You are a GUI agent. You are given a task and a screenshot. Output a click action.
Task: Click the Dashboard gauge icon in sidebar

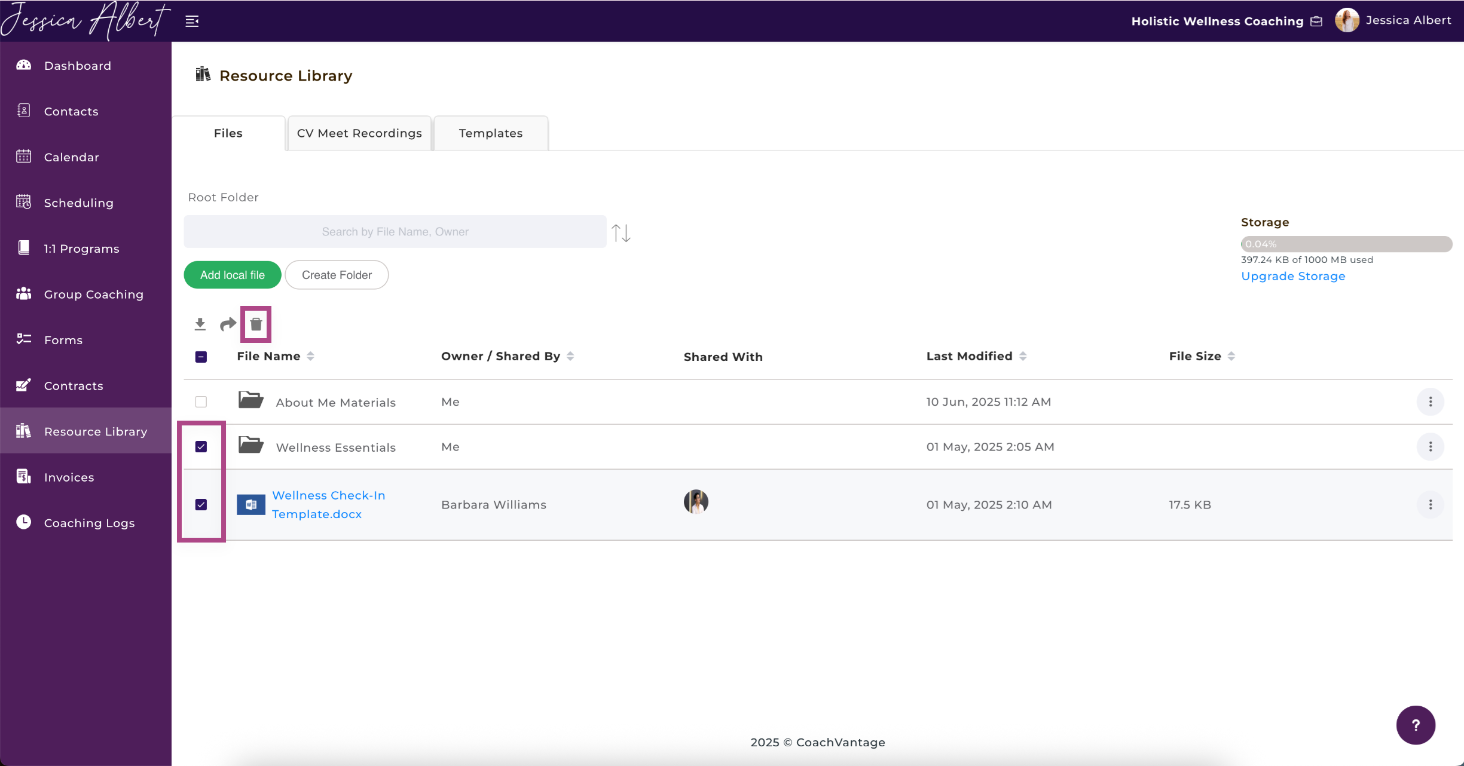(24, 65)
